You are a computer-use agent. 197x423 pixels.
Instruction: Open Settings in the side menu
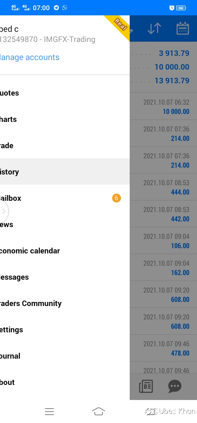tap(65, 330)
